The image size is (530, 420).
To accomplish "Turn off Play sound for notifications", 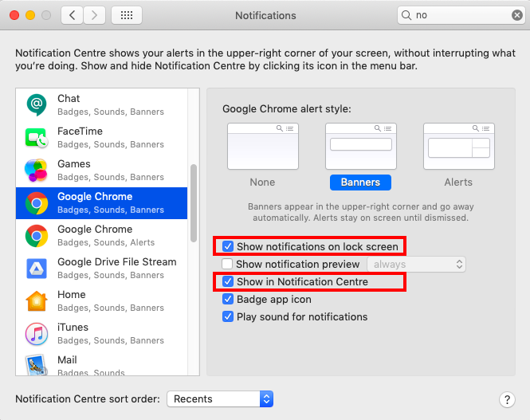I will point(228,316).
